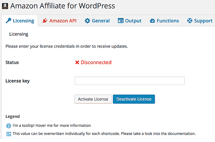Click the Activate License button
The image size is (215, 142).
[x=93, y=99]
